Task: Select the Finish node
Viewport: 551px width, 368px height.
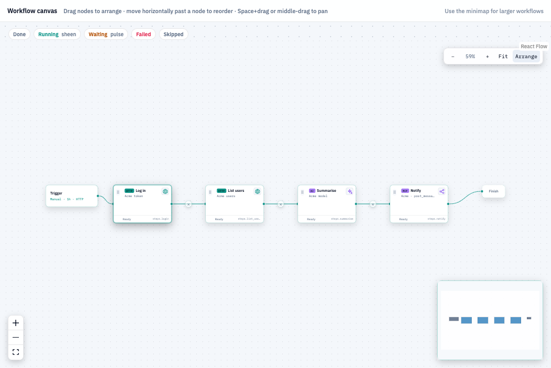Action: click(493, 191)
